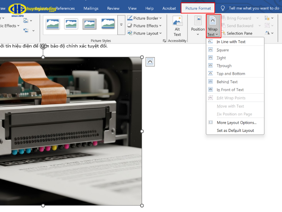Select In Front of Text wrapping
The width and height of the screenshot is (282, 212).
point(230,90)
